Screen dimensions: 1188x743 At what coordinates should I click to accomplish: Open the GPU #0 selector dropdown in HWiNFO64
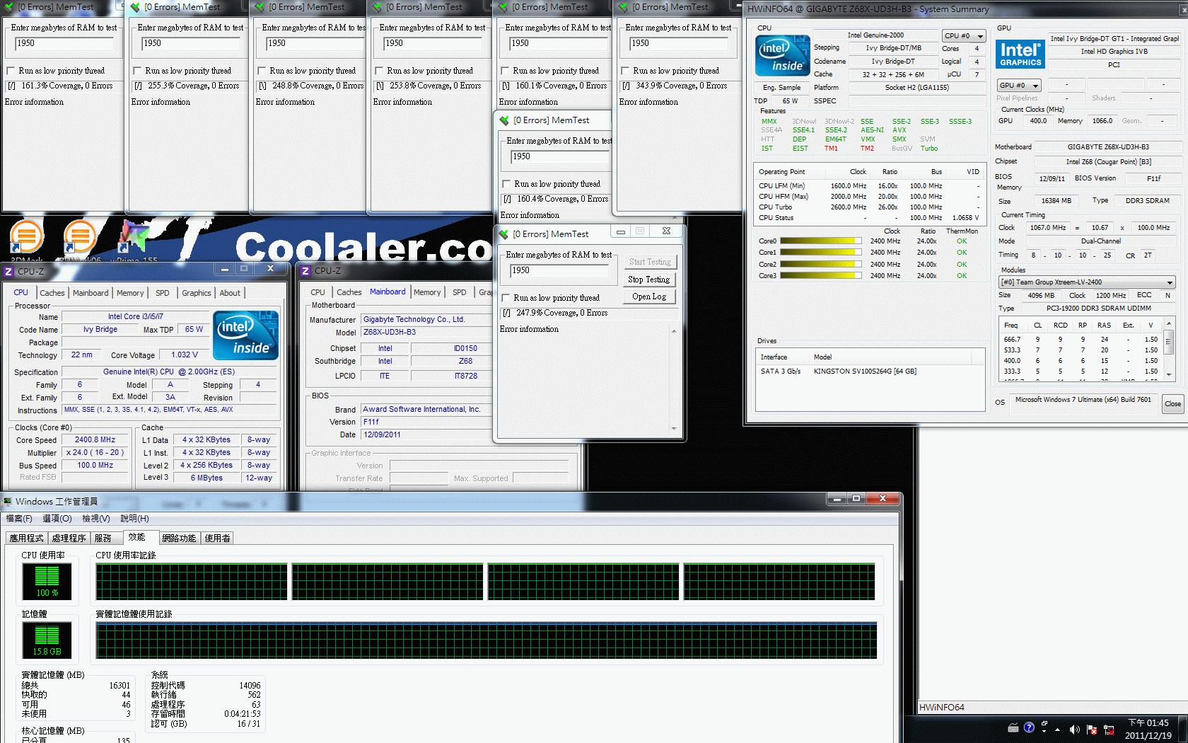tap(1018, 86)
